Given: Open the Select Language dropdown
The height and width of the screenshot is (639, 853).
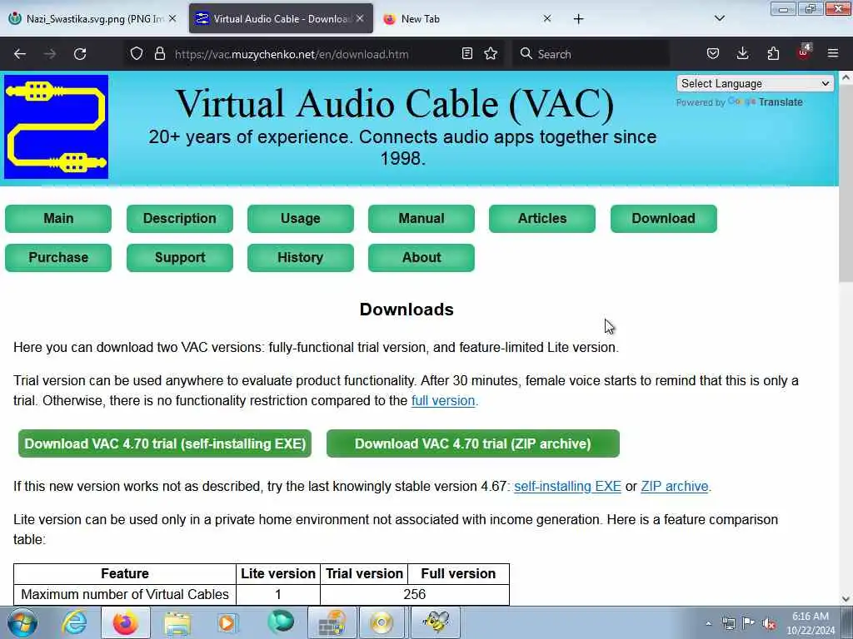Looking at the screenshot, I should 755,84.
